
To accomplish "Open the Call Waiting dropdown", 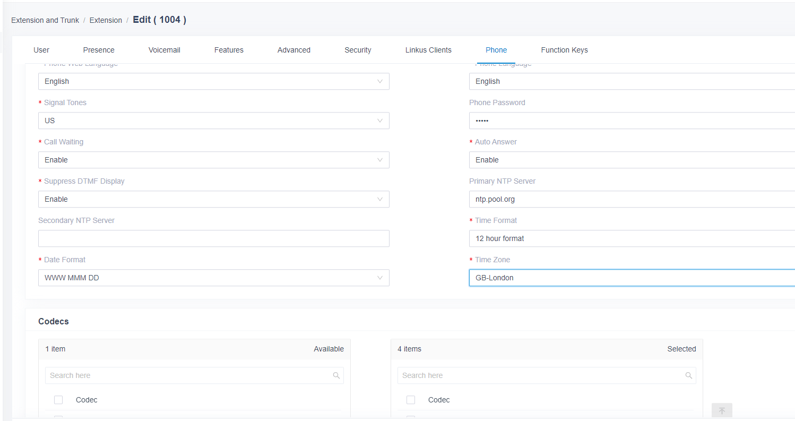I will pyautogui.click(x=213, y=160).
